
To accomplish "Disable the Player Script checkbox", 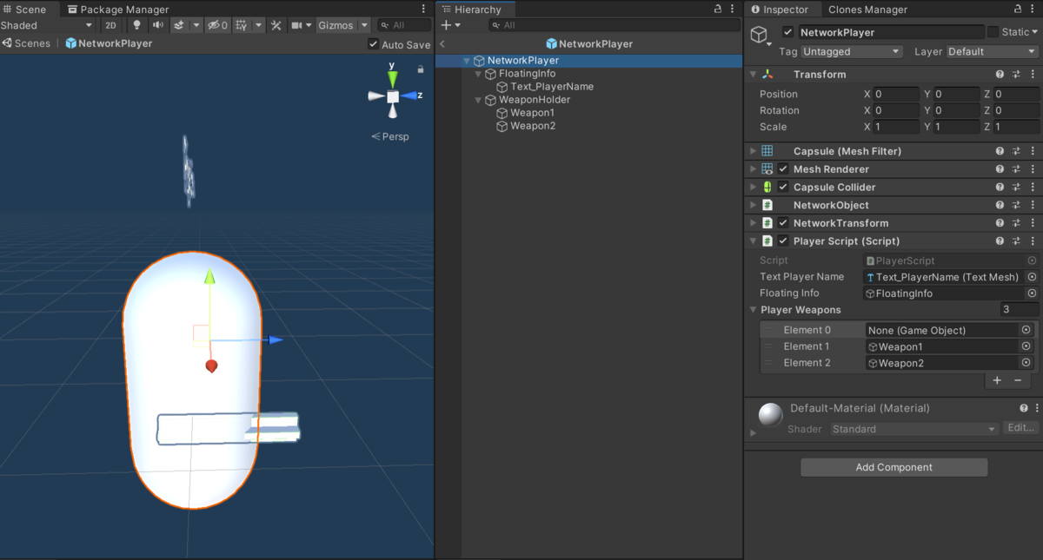I will (x=783, y=241).
